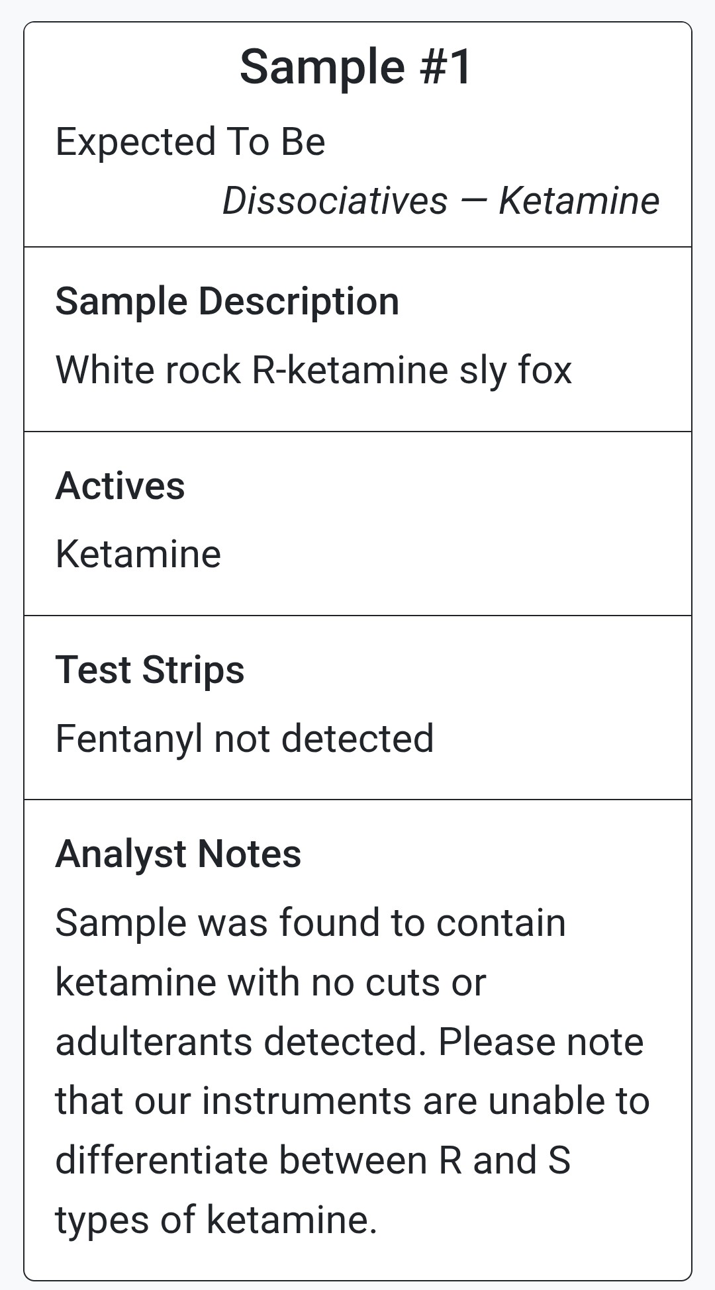715x1290 pixels.
Task: Click the word "R-ketamine" in the description
Action: 350,369
